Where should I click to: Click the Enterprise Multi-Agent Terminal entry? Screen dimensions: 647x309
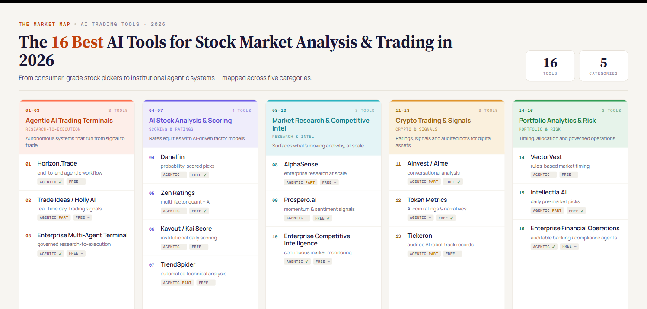(x=77, y=244)
